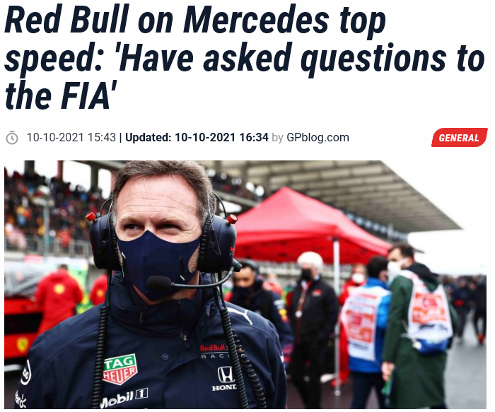Click the word 'by' before GPblog.com
This screenshot has height=412, width=495.
(277, 138)
